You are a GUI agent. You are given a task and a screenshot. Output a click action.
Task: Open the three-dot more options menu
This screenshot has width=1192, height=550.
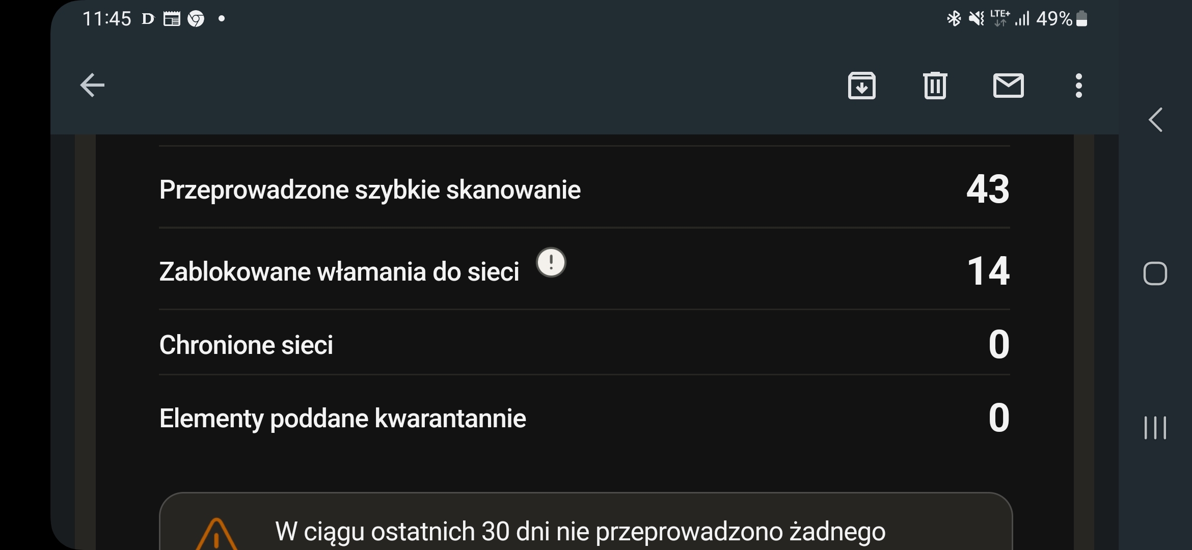tap(1078, 86)
